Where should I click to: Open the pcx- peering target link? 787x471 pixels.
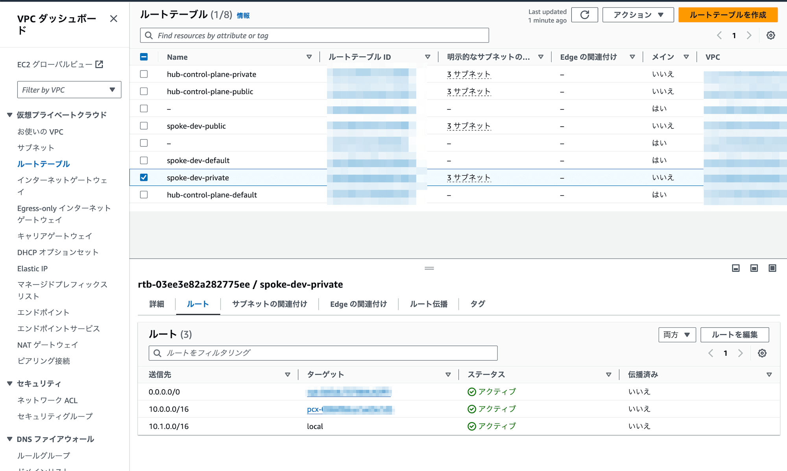(x=350, y=409)
